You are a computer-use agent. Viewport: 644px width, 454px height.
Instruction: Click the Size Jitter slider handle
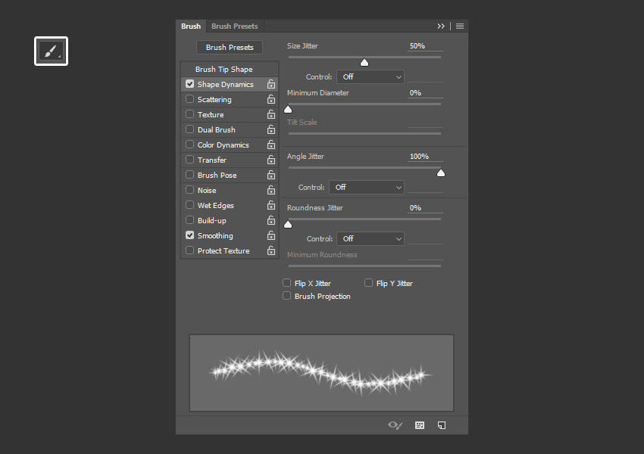(364, 62)
